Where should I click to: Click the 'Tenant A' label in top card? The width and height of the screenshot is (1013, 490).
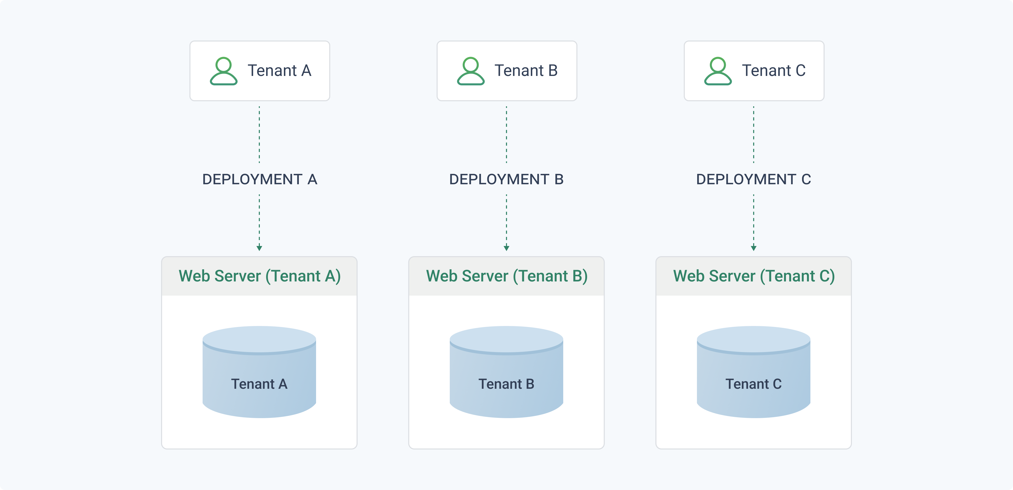279,71
